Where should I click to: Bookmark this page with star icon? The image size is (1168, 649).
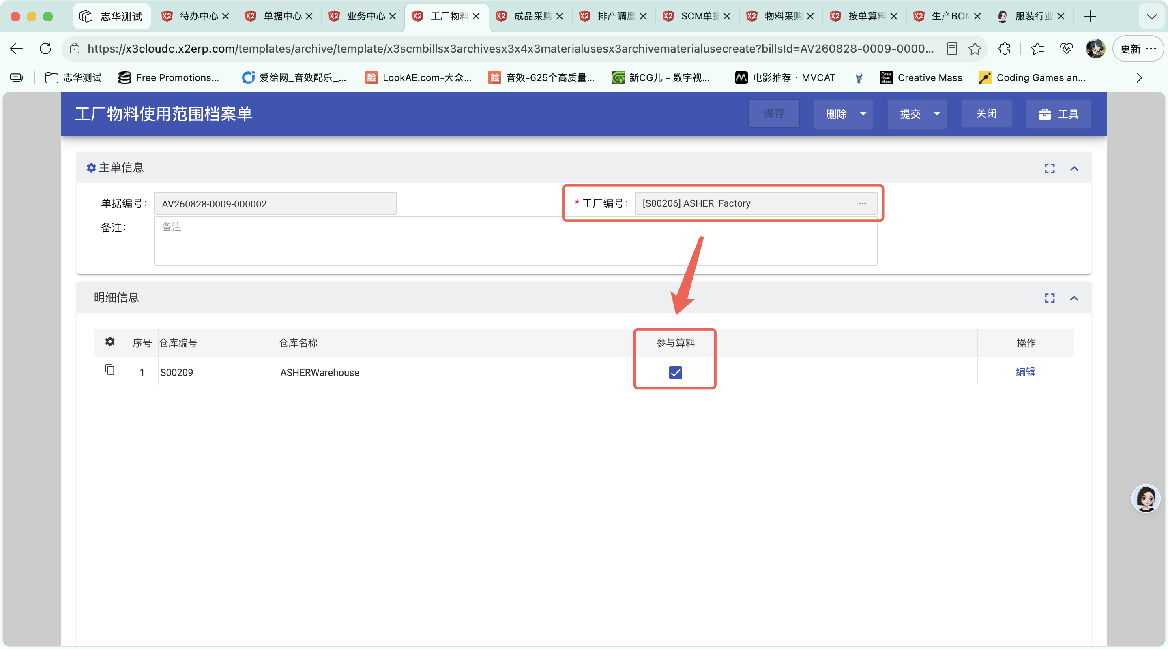click(975, 49)
